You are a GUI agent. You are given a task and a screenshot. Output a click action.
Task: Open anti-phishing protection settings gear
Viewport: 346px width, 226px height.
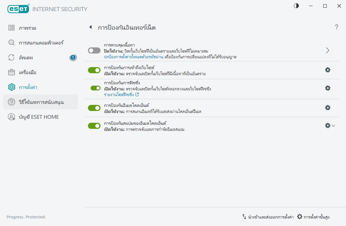point(327,88)
